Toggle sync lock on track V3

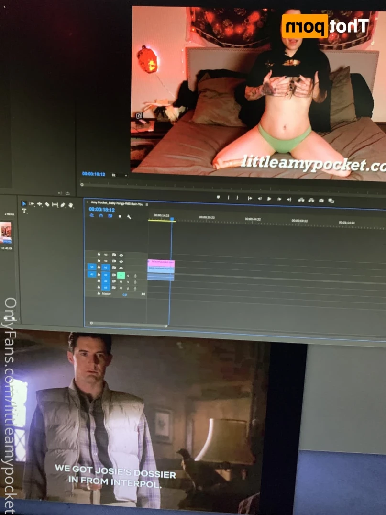(x=114, y=255)
